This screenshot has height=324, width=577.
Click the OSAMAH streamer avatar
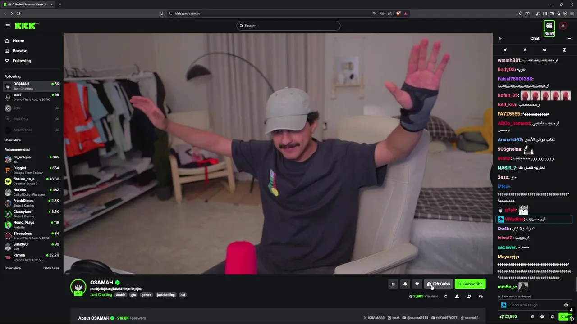tap(78, 287)
